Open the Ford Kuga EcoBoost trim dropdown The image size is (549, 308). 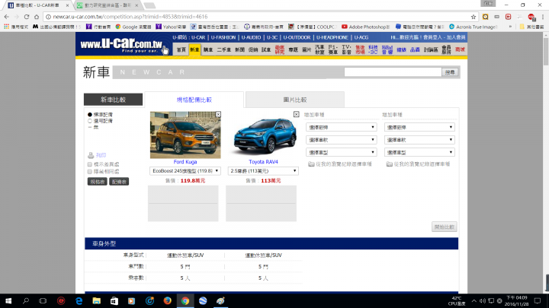(185, 171)
